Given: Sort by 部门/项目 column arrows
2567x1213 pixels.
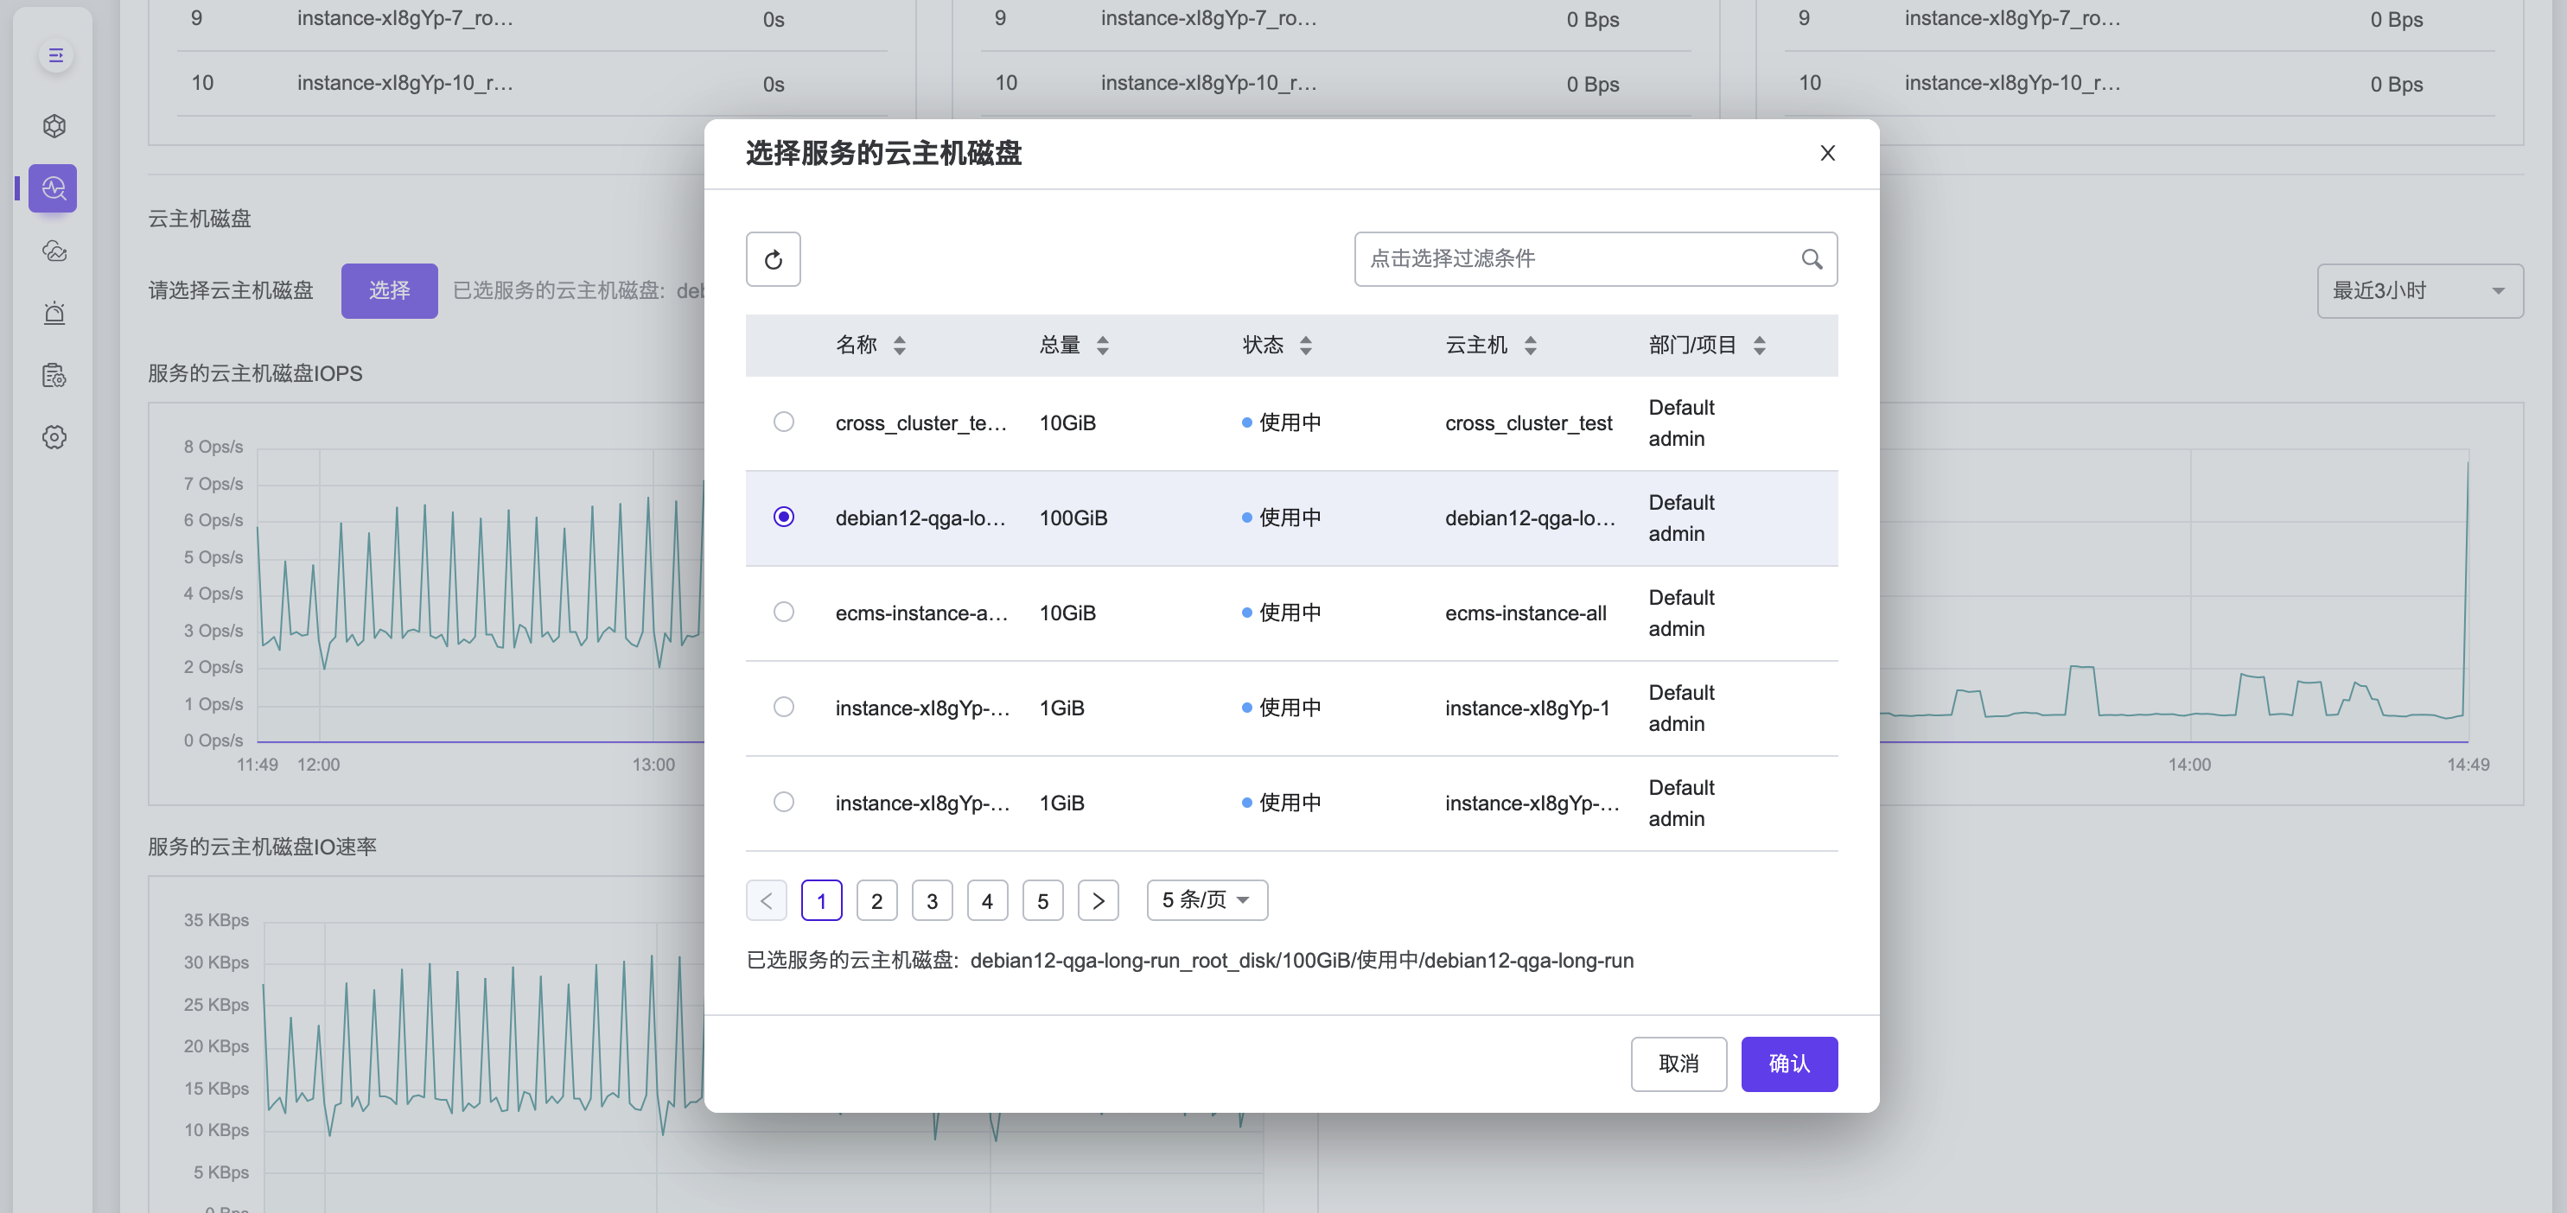Looking at the screenshot, I should tap(1760, 346).
